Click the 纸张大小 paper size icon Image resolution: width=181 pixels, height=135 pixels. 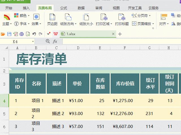(86, 17)
